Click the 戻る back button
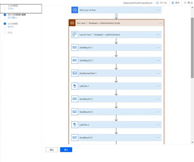Image resolution: width=194 pixels, height=162 pixels. [x=52, y=150]
